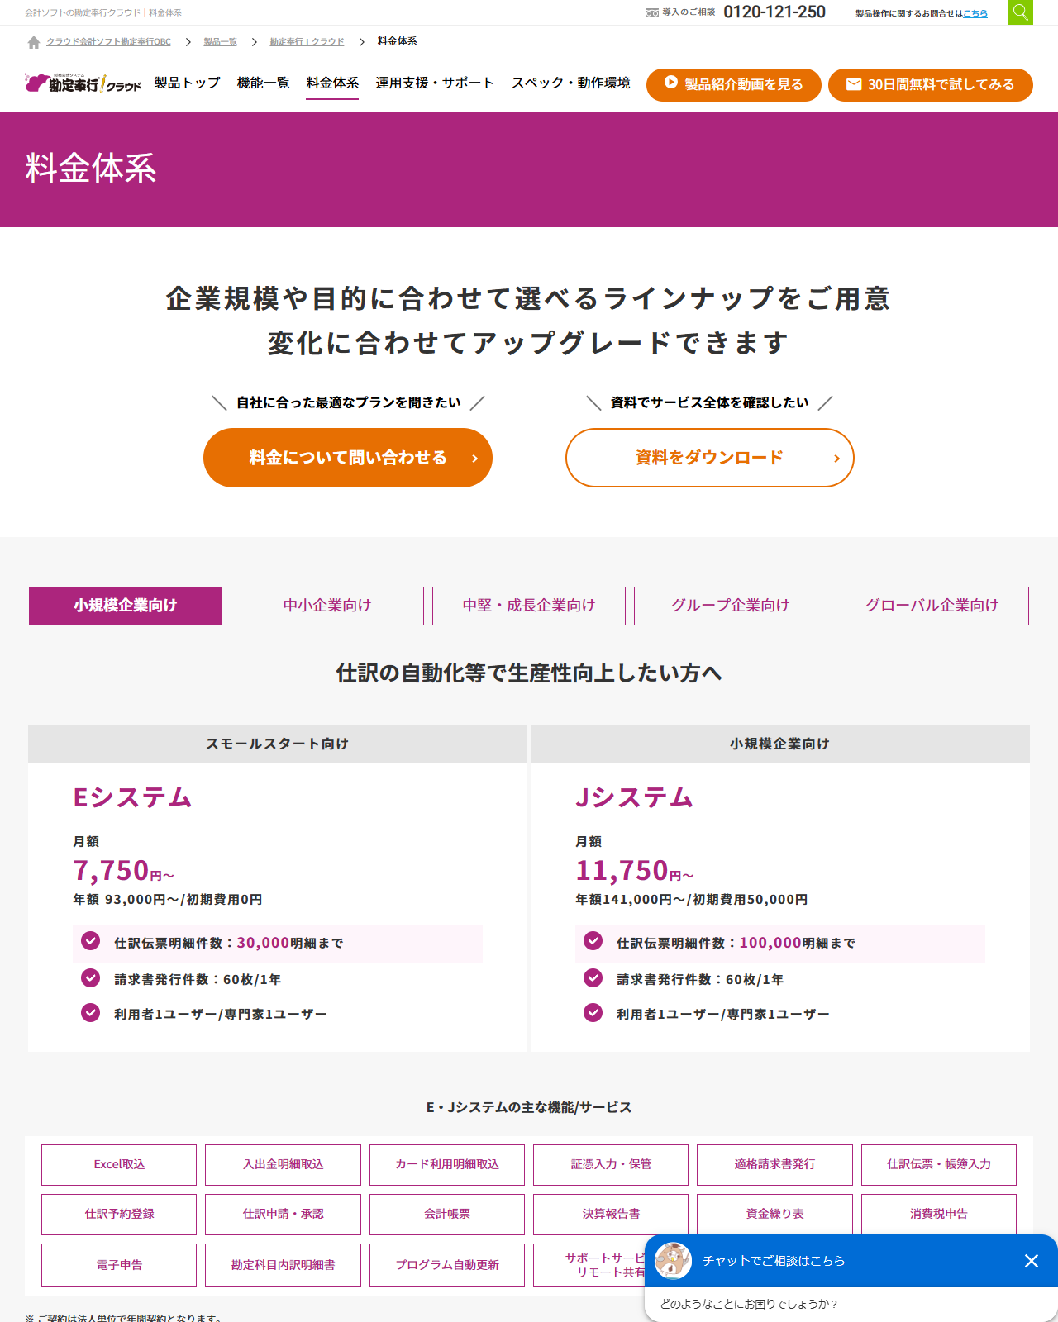Screen dimensions: 1058x1322
Task: Click the green search magnifier icon
Action: (1021, 12)
